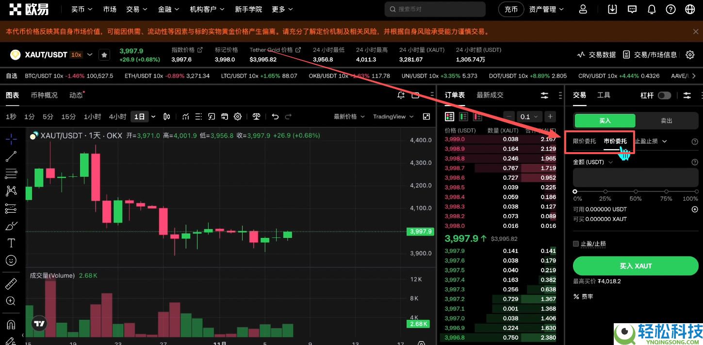
Task: Click the green 买入 XAUT button
Action: point(635,266)
